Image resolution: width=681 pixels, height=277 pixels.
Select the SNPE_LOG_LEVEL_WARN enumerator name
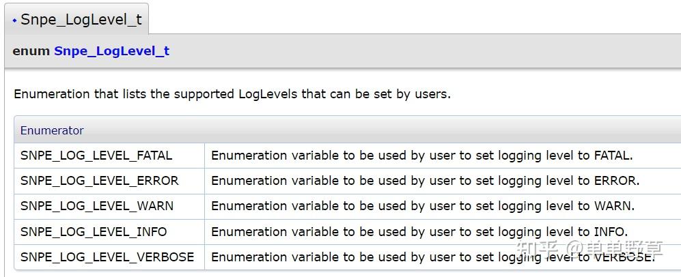(97, 206)
